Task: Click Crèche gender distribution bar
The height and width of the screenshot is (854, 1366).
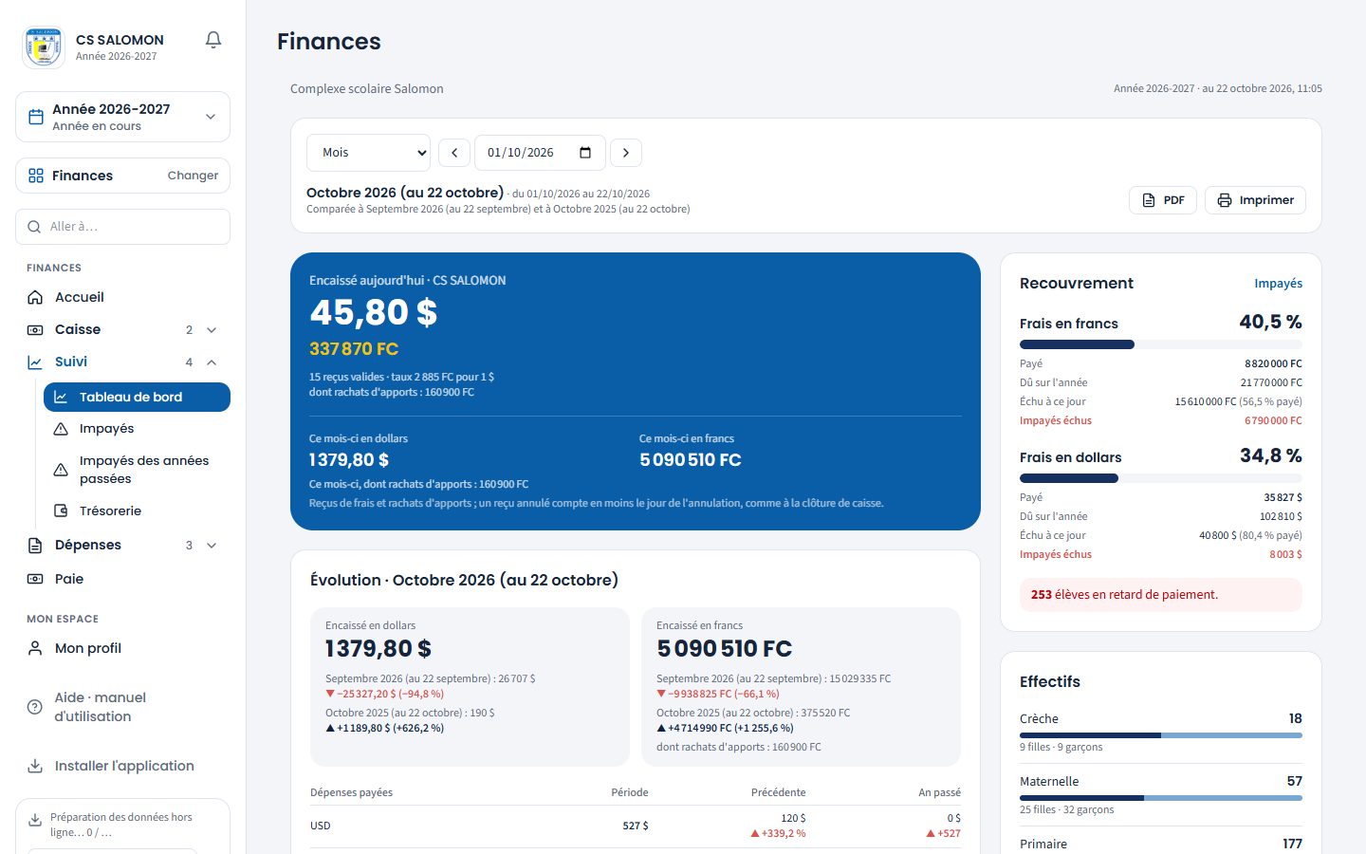Action: pyautogui.click(x=1161, y=735)
